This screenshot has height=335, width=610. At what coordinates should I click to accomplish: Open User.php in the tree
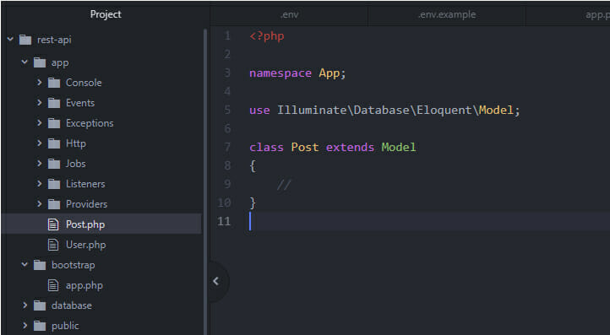click(x=85, y=245)
